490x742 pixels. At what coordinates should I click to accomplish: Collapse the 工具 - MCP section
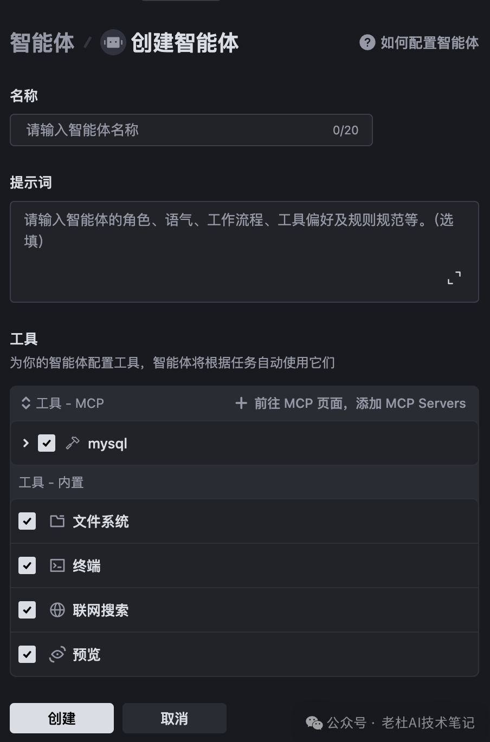coord(25,403)
